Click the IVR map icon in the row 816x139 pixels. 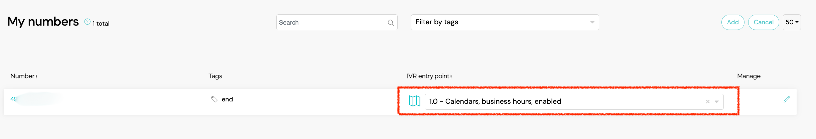coord(414,101)
